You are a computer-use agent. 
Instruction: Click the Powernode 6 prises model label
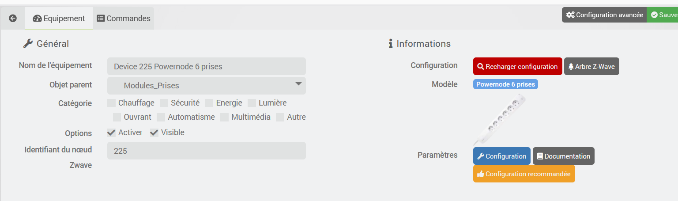point(505,84)
